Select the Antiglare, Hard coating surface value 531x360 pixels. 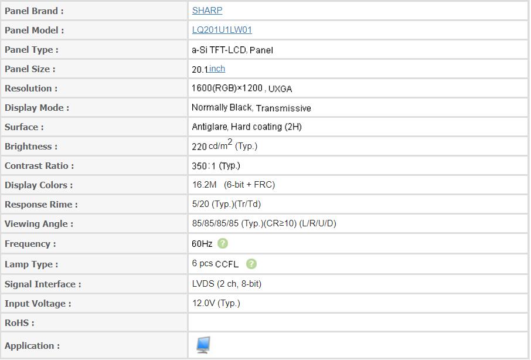point(246,127)
